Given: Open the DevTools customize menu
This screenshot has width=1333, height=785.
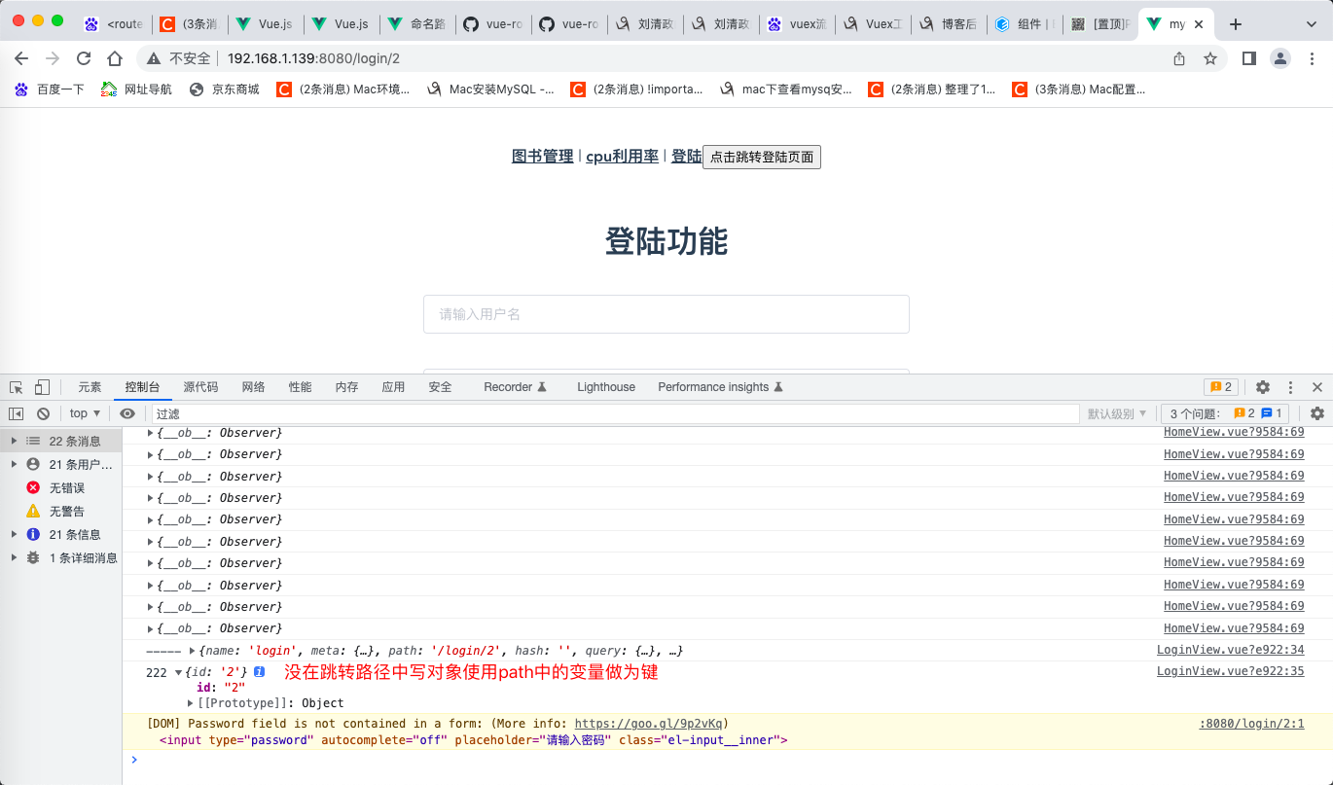Looking at the screenshot, I should tap(1291, 387).
